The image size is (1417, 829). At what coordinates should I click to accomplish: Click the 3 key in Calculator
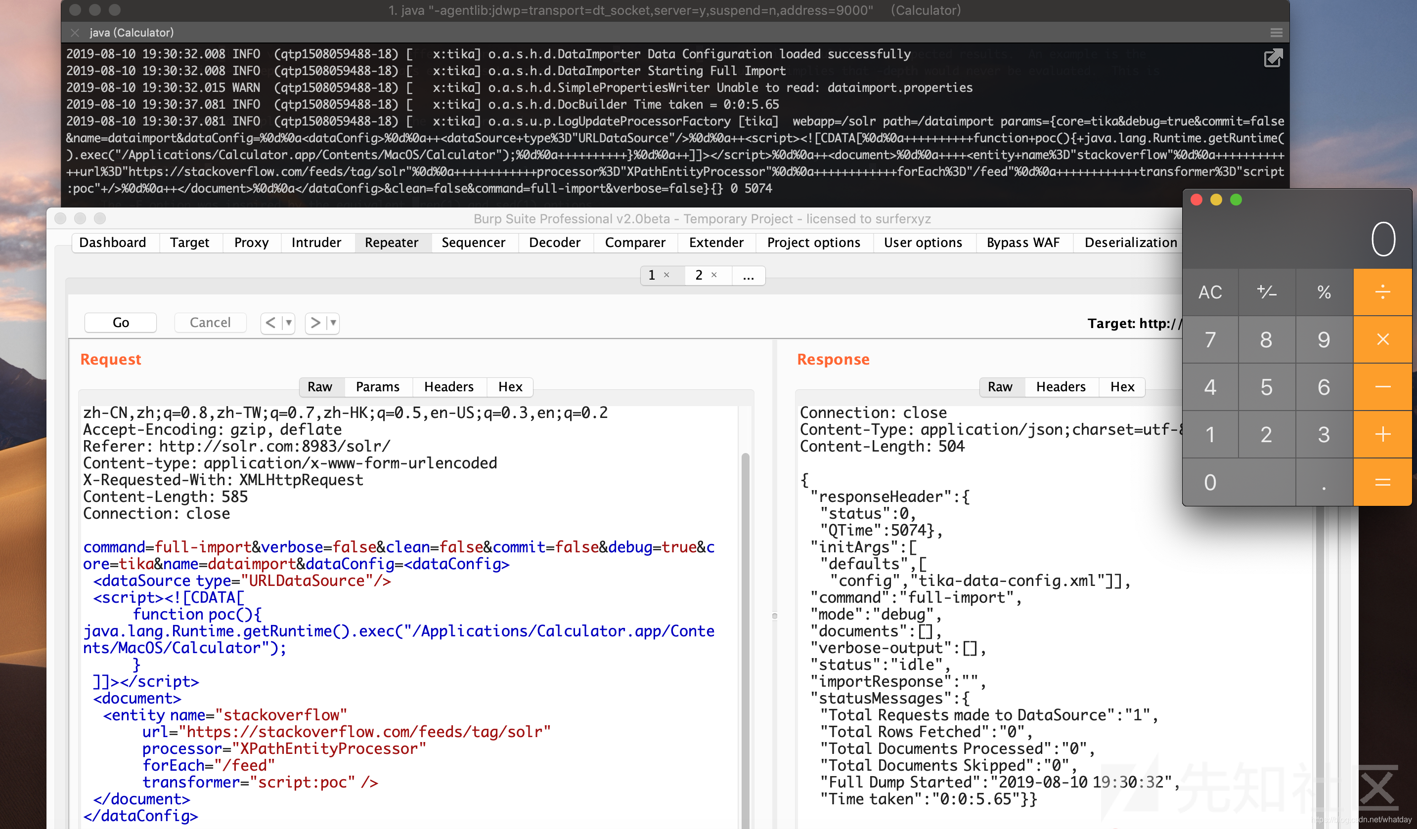pyautogui.click(x=1324, y=434)
